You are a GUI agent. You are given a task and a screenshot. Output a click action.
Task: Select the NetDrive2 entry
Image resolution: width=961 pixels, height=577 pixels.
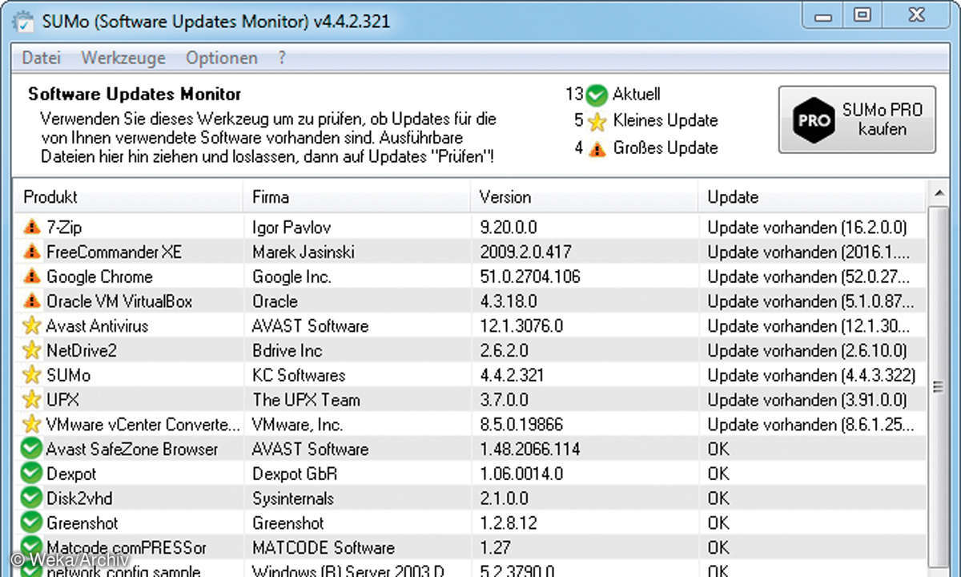[470, 350]
